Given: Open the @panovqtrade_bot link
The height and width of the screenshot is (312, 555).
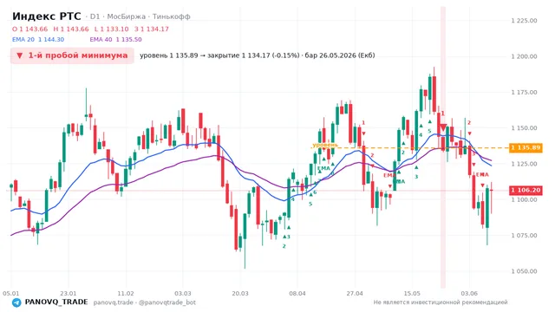Looking at the screenshot, I should (167, 302).
